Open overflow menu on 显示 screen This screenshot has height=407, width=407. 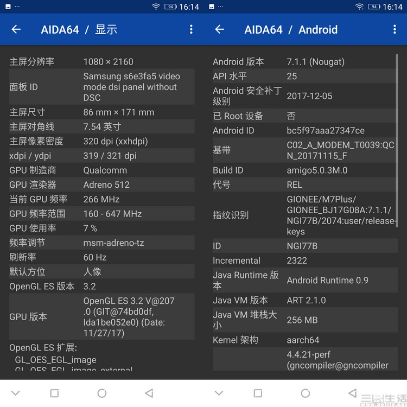tap(192, 29)
